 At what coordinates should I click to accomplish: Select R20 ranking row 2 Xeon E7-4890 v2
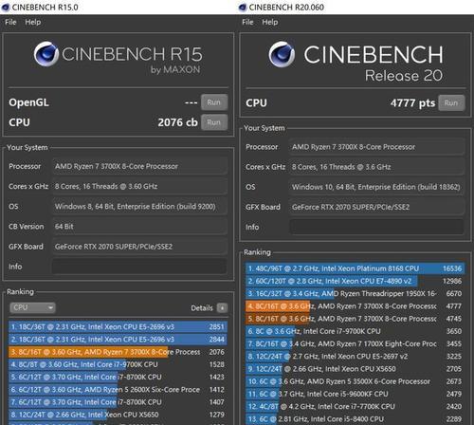click(355, 281)
